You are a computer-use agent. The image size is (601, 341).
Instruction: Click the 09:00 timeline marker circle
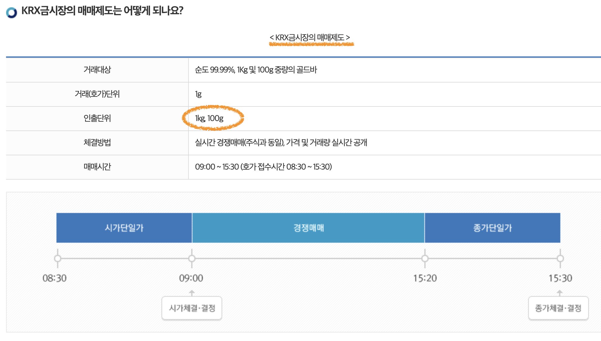pos(192,258)
